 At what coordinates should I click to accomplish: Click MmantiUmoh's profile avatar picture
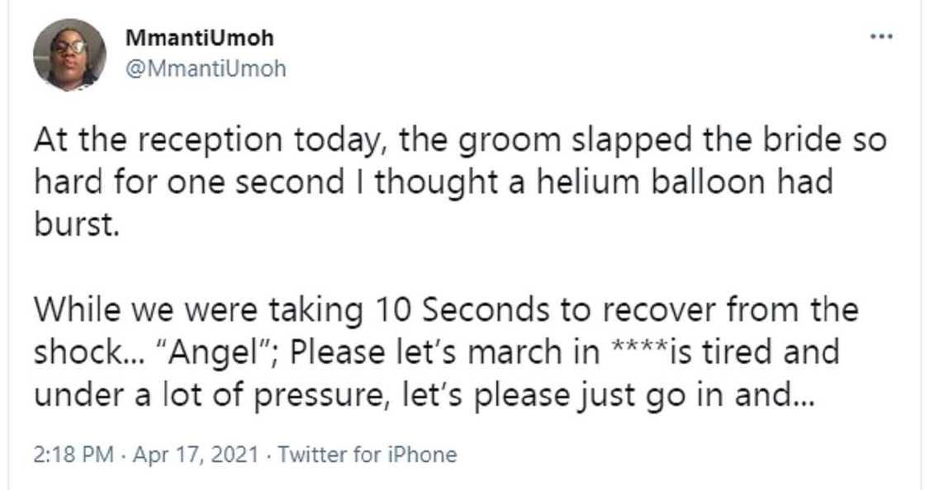click(x=69, y=54)
